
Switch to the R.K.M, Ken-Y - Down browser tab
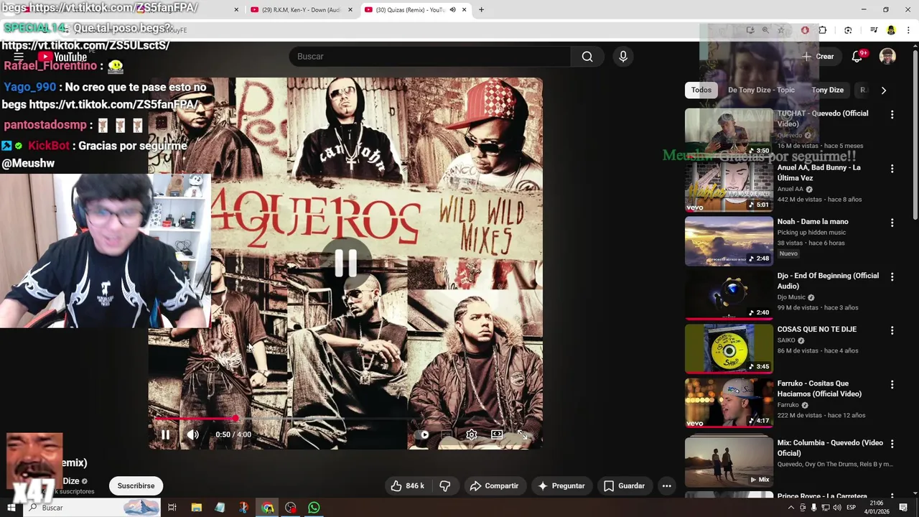click(300, 10)
